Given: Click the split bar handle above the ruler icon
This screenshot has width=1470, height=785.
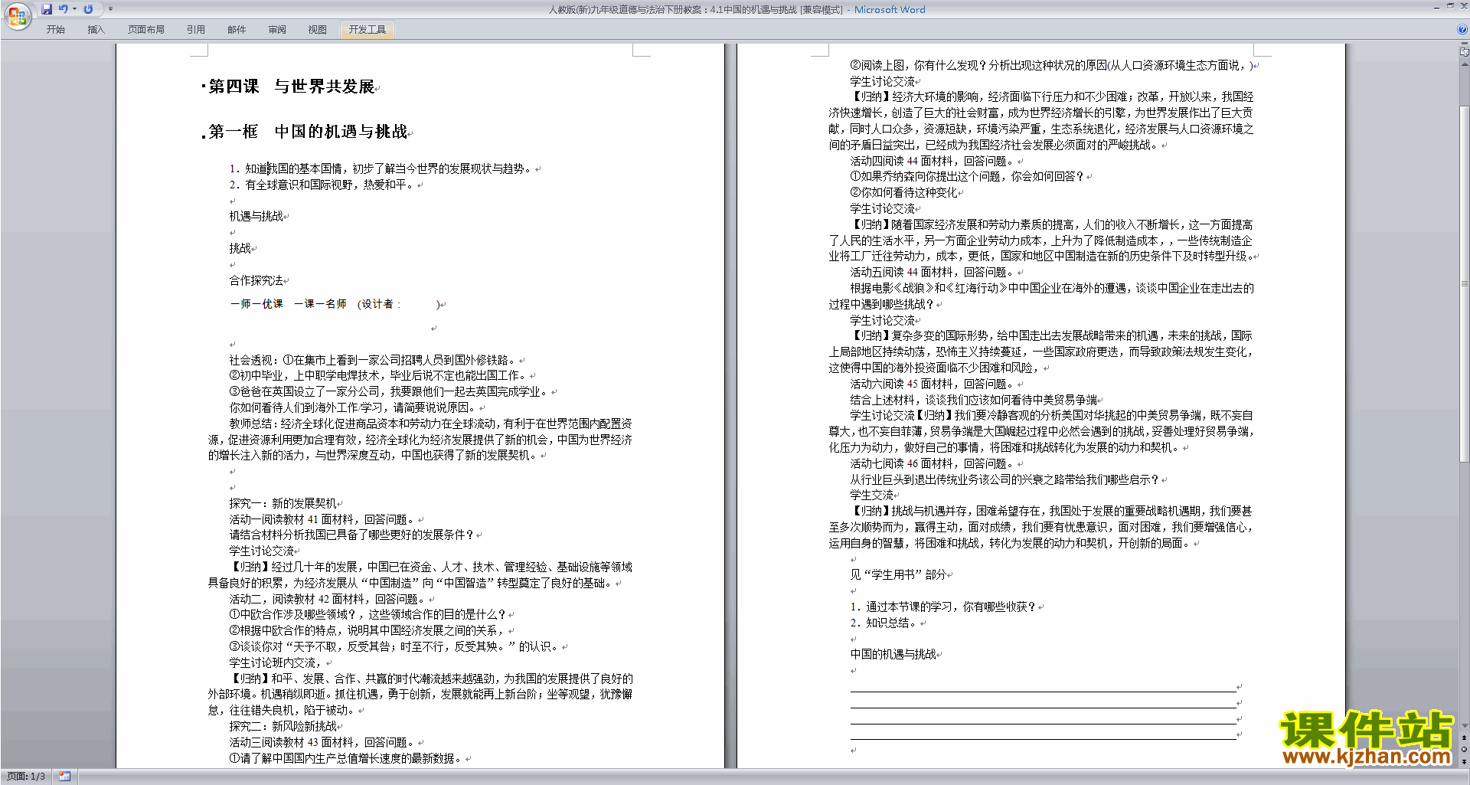Looking at the screenshot, I should (1464, 44).
